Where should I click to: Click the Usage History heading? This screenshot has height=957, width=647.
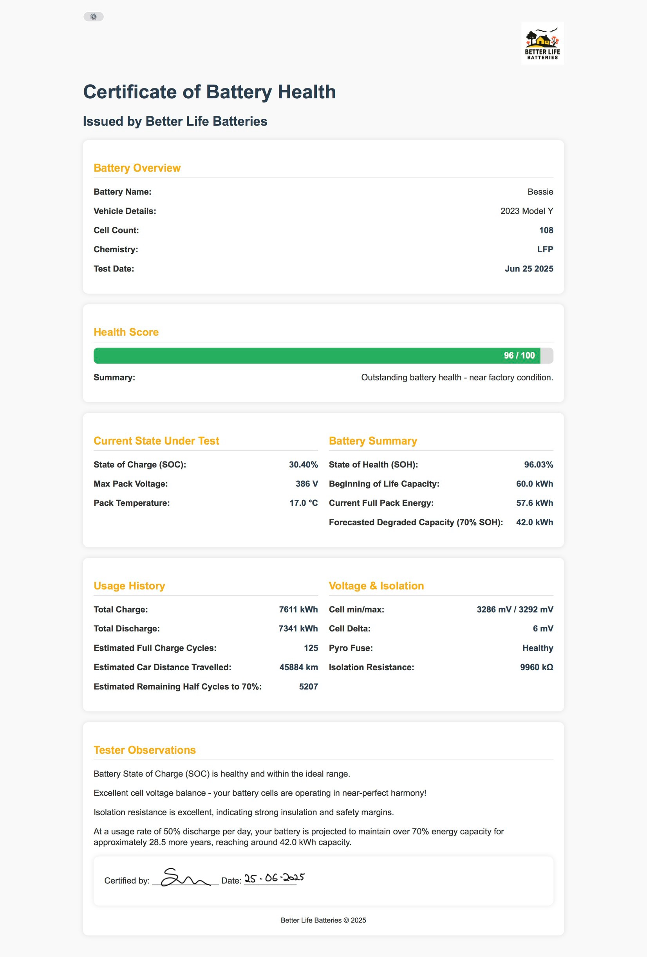(129, 586)
